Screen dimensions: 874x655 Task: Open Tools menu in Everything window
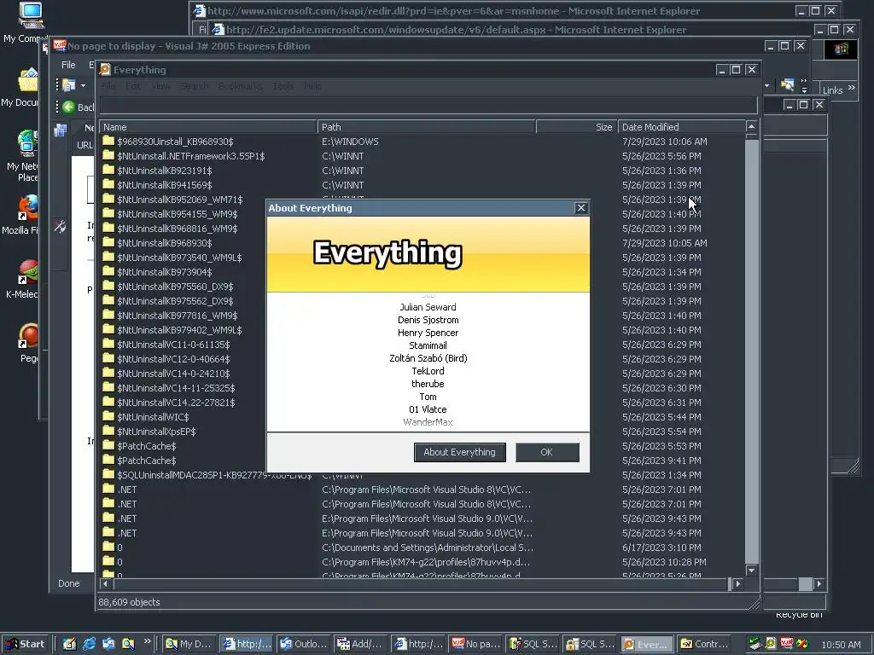point(283,86)
